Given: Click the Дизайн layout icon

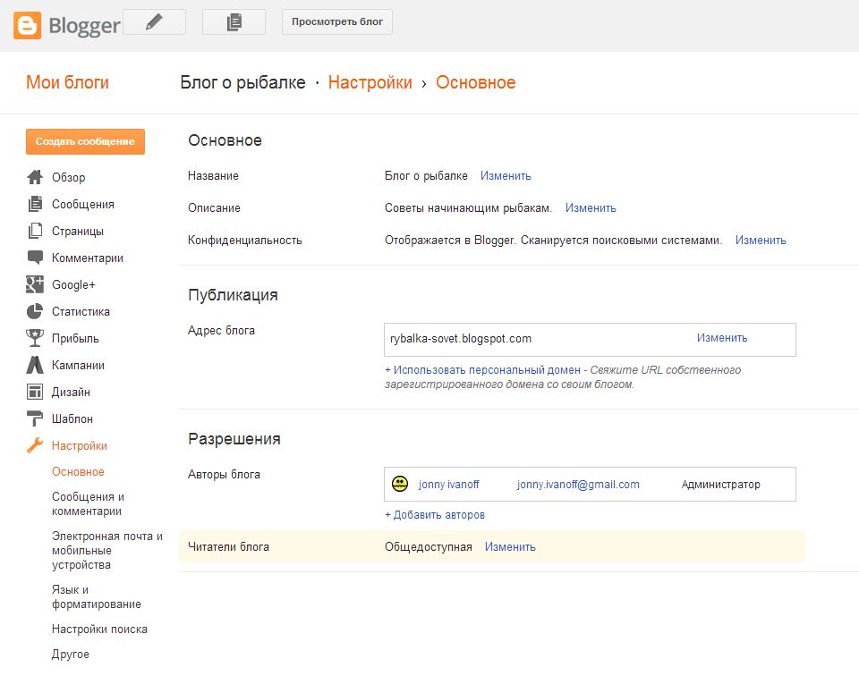Looking at the screenshot, I should pos(35,392).
